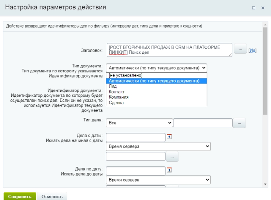Screen dimensions: 271x200
Task: Click the 'Отменить' button
Action: (x=52, y=197)
